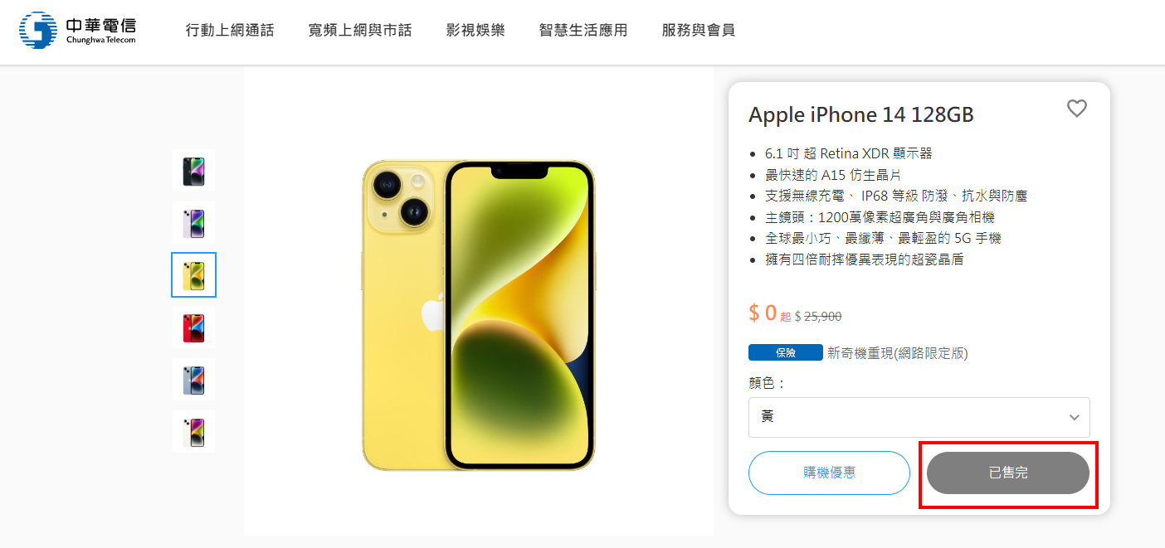Screen dimensions: 1165x548
Task: Open the 智慧生活應用 menu
Action: [583, 31]
